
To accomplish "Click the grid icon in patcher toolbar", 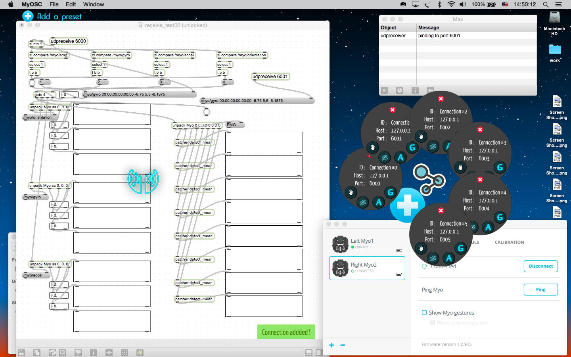I will pos(124,352).
